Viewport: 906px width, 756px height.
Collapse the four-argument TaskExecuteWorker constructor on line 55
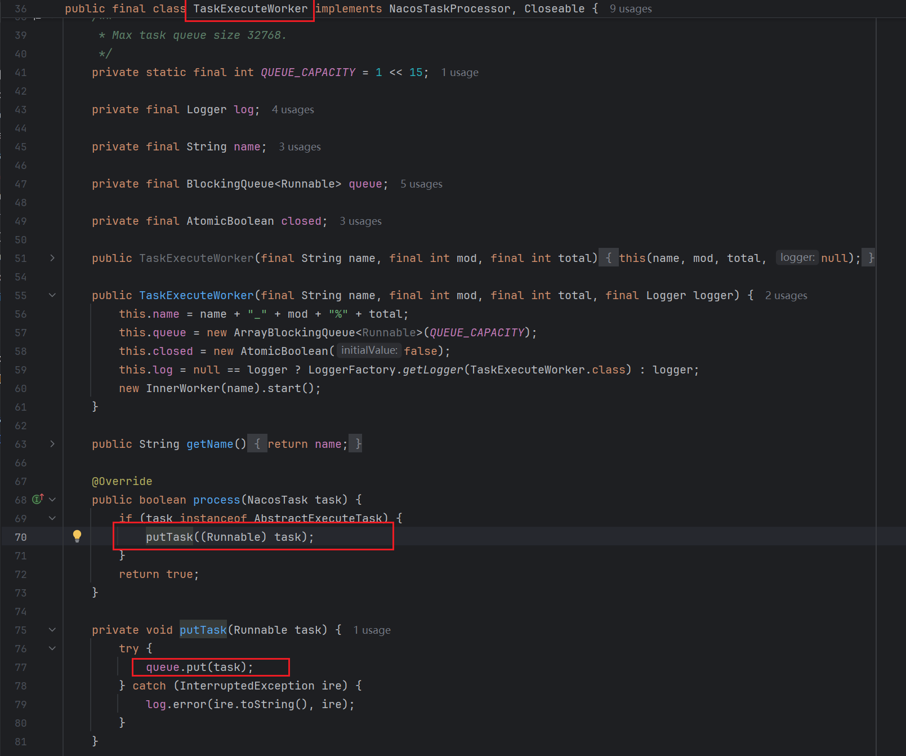click(52, 295)
